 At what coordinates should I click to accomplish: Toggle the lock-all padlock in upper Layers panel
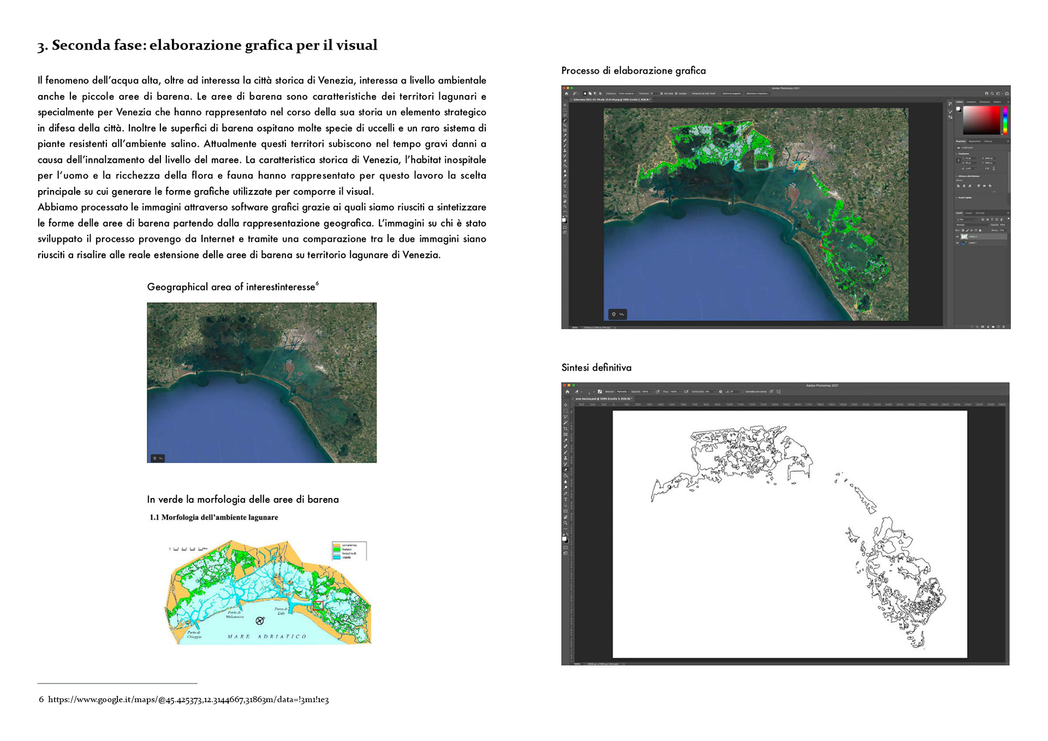point(980,230)
